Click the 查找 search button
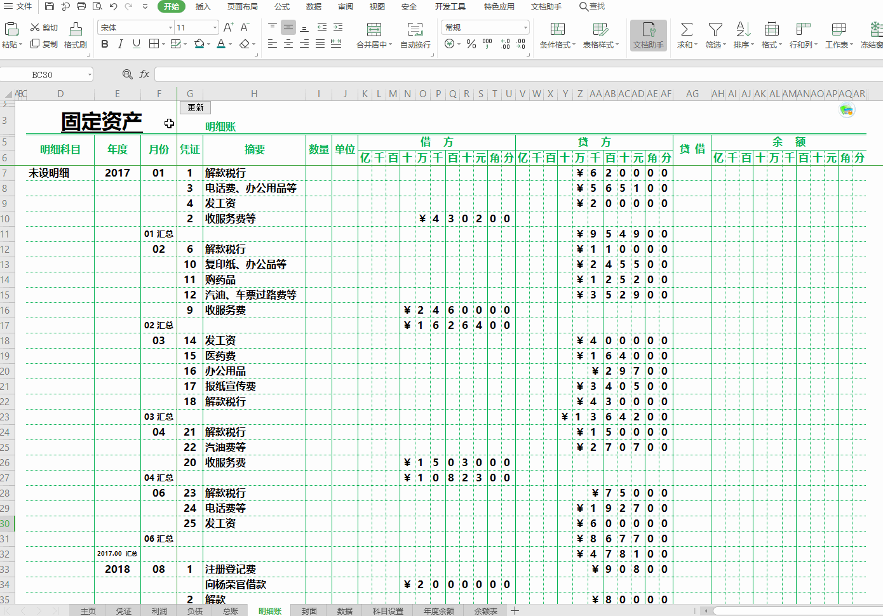This screenshot has width=883, height=616. pyautogui.click(x=592, y=6)
